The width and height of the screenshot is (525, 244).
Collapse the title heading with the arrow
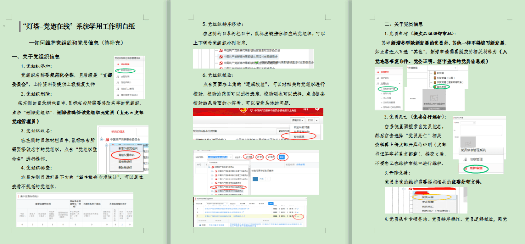pos(4,26)
